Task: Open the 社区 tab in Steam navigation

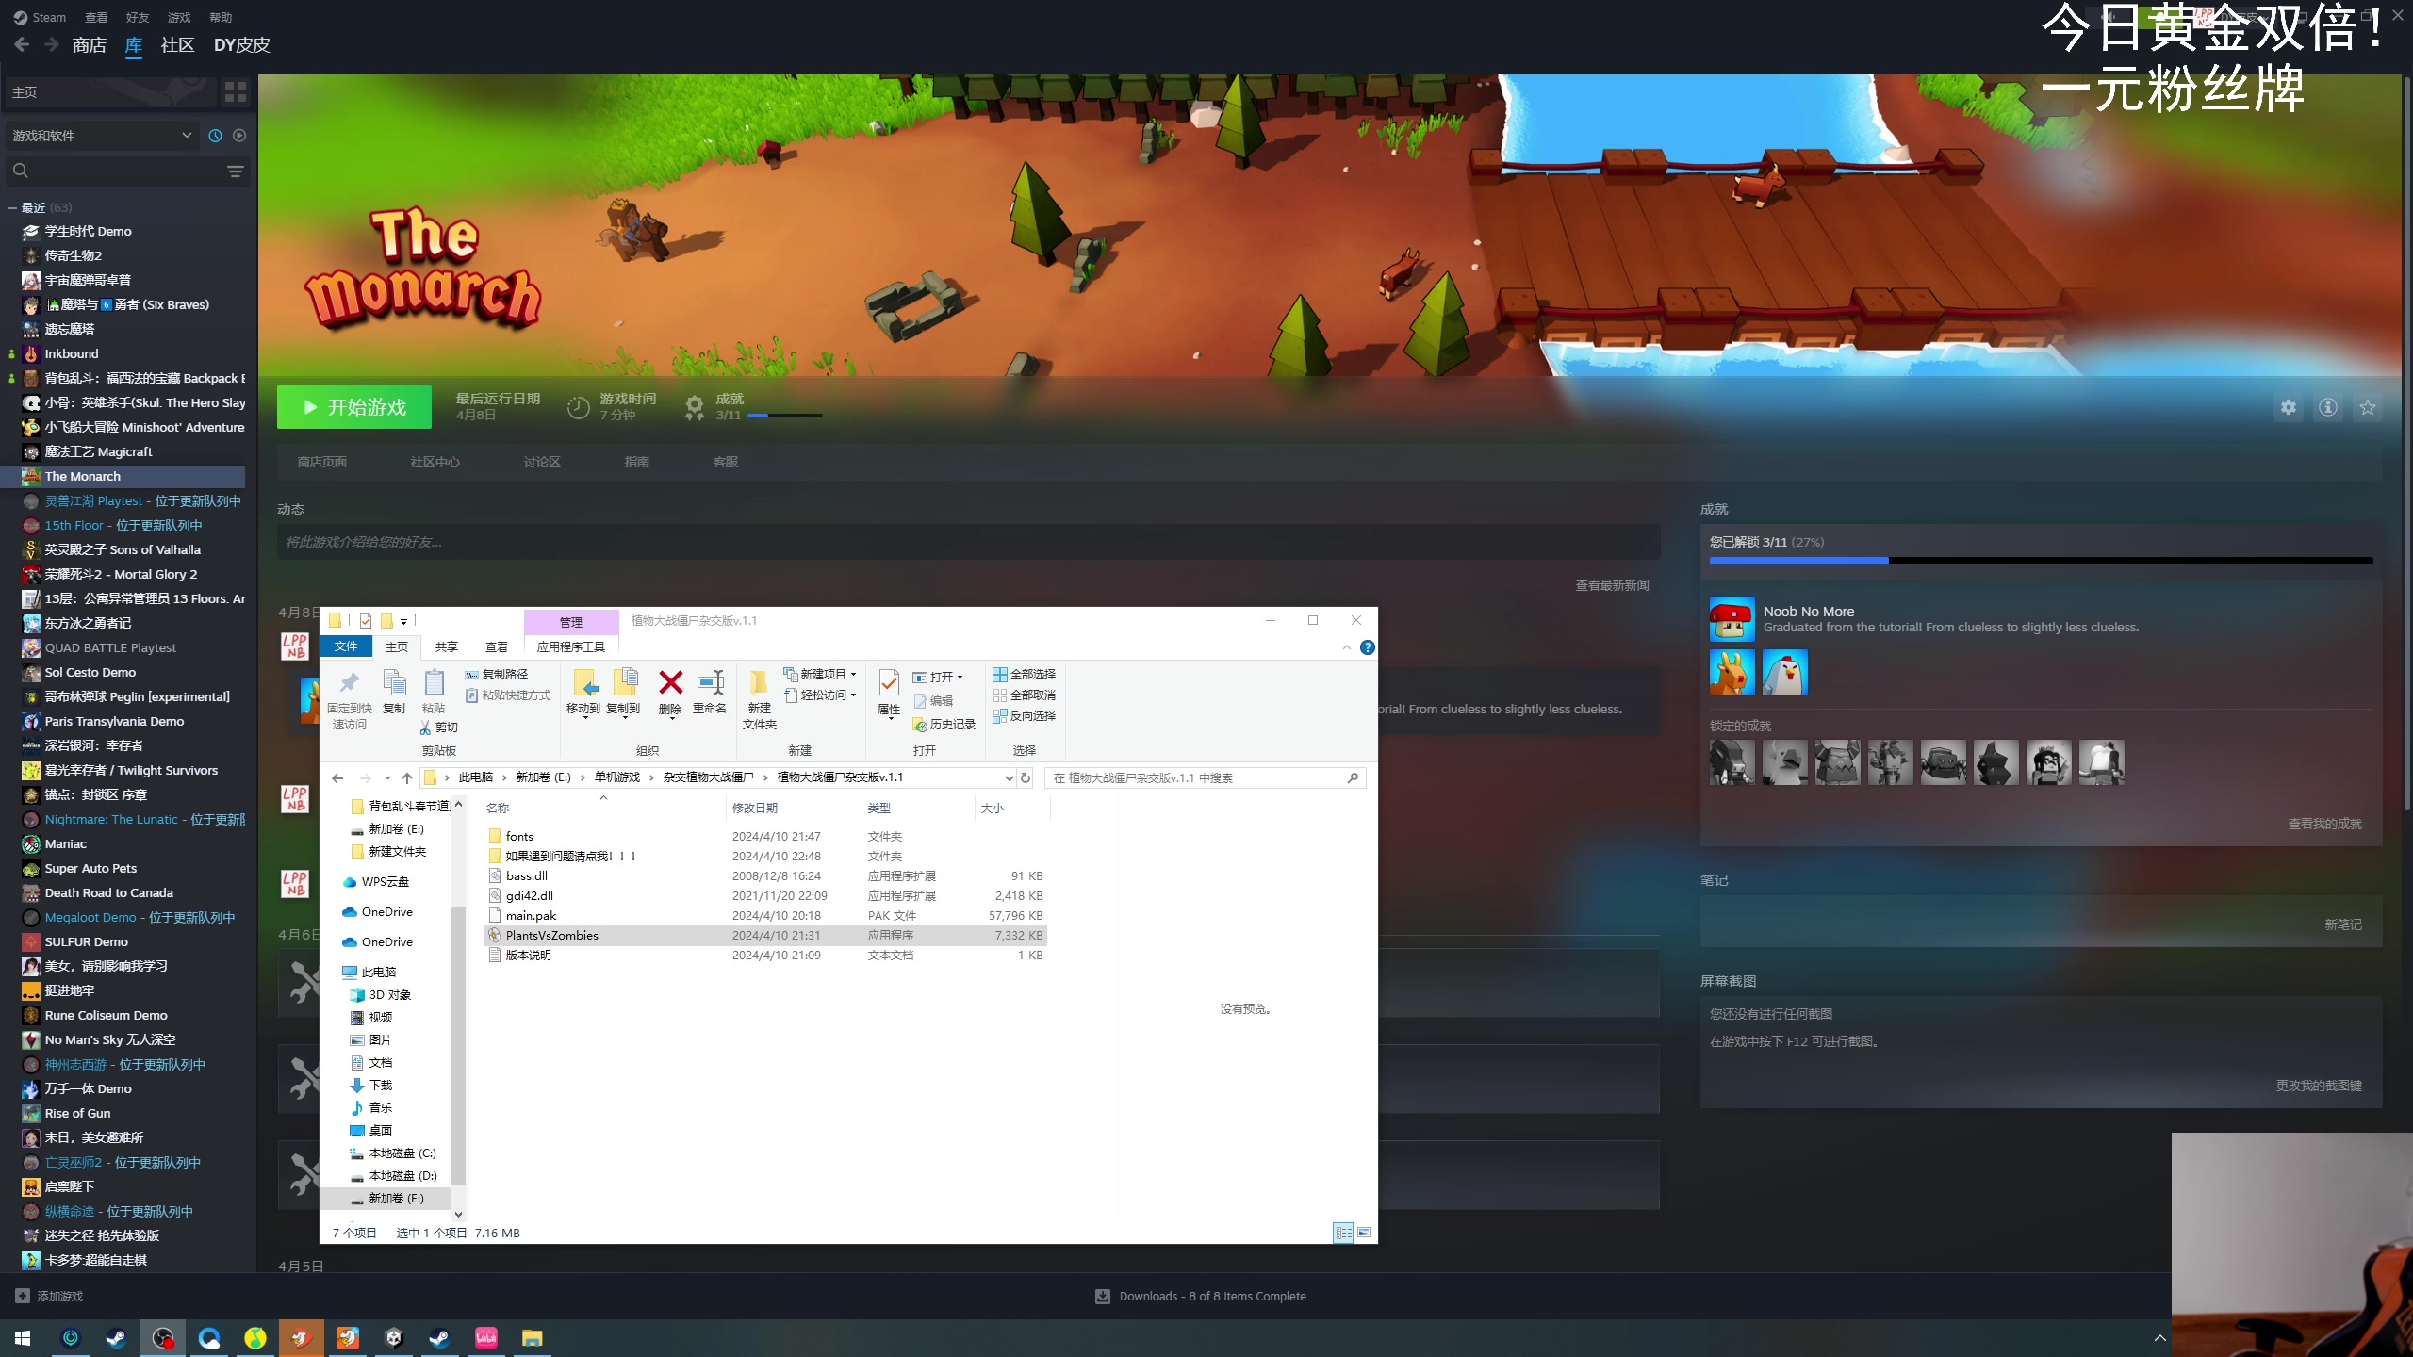Action: pyautogui.click(x=177, y=45)
